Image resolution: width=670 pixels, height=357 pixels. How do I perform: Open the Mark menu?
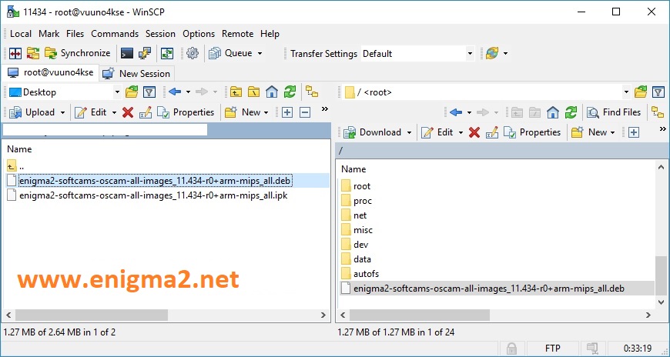49,34
